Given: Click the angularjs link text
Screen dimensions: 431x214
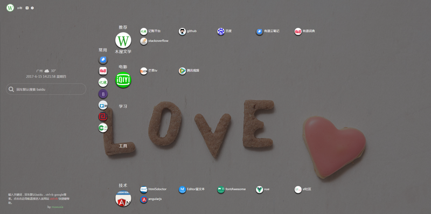Looking at the screenshot, I should click(155, 199).
